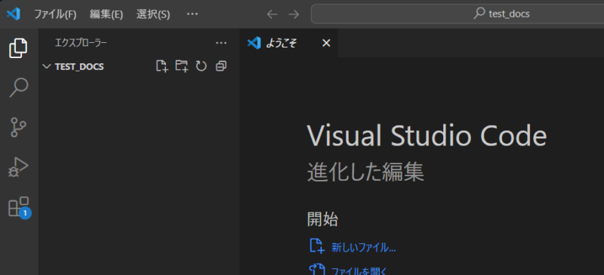
Task: Create a new folder in TEST_DOCS
Action: coord(181,66)
